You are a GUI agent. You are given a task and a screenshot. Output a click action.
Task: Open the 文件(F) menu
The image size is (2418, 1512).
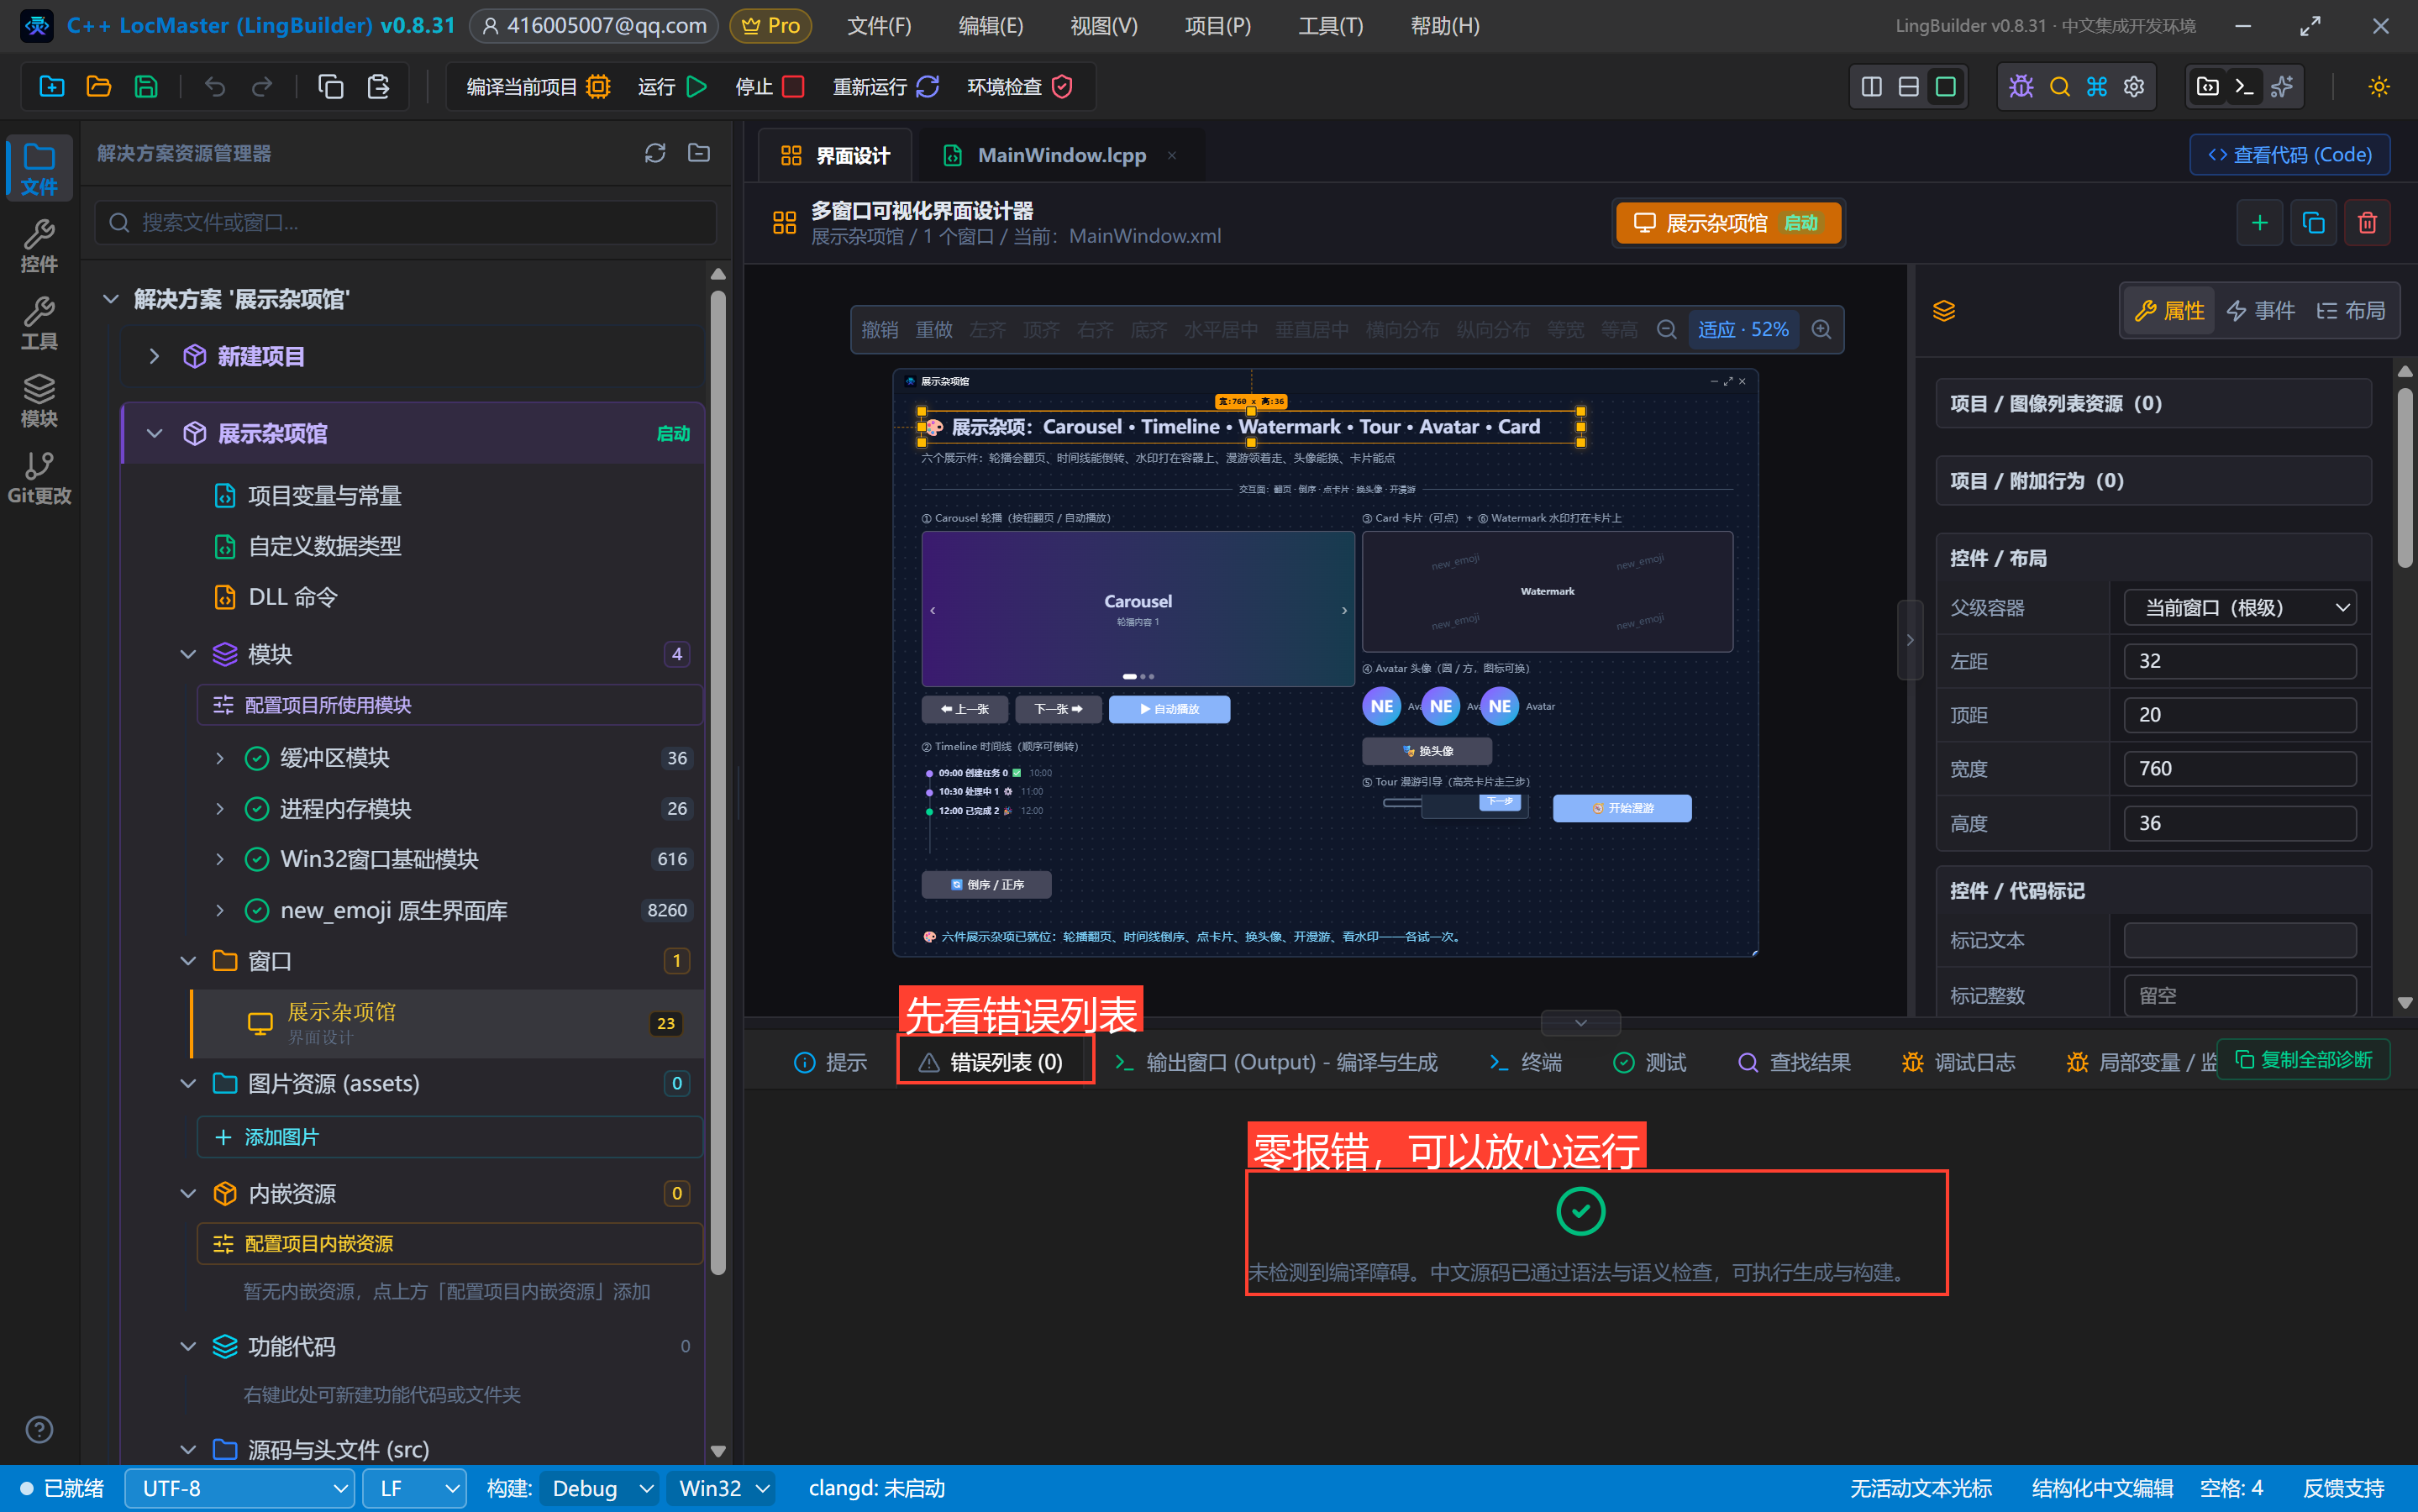point(879,25)
